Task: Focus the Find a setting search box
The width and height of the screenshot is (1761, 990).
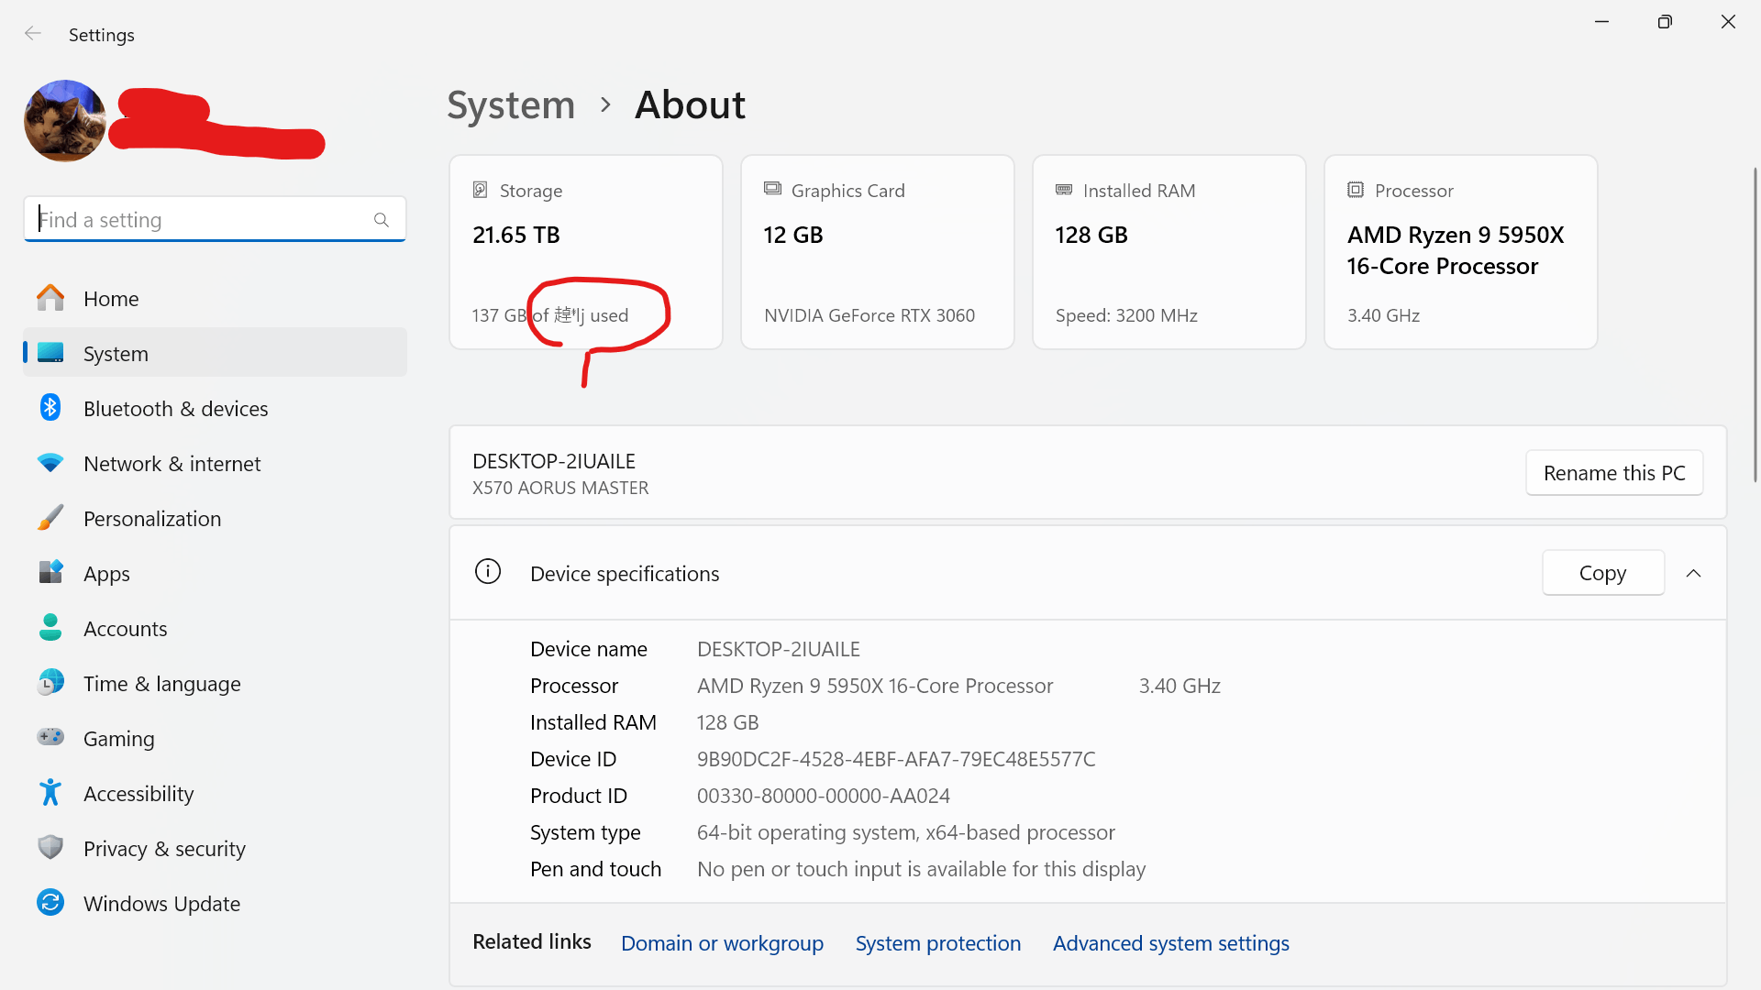Action: (x=202, y=220)
